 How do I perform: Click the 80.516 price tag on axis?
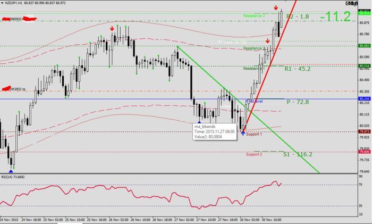[365, 66]
